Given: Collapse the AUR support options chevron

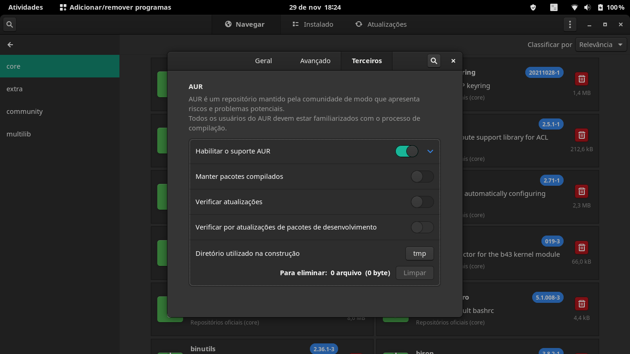Looking at the screenshot, I should (x=430, y=151).
